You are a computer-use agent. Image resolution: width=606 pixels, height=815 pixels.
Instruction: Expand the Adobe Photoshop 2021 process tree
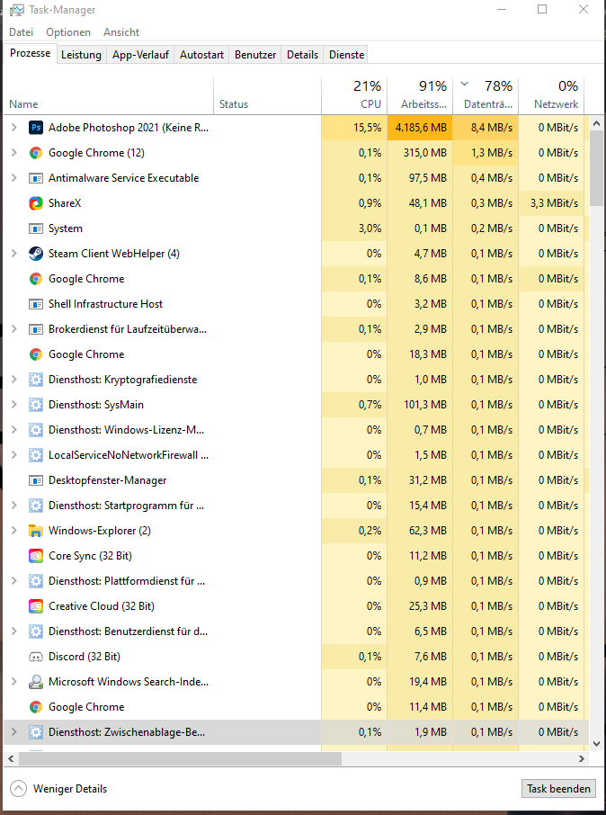pos(14,128)
